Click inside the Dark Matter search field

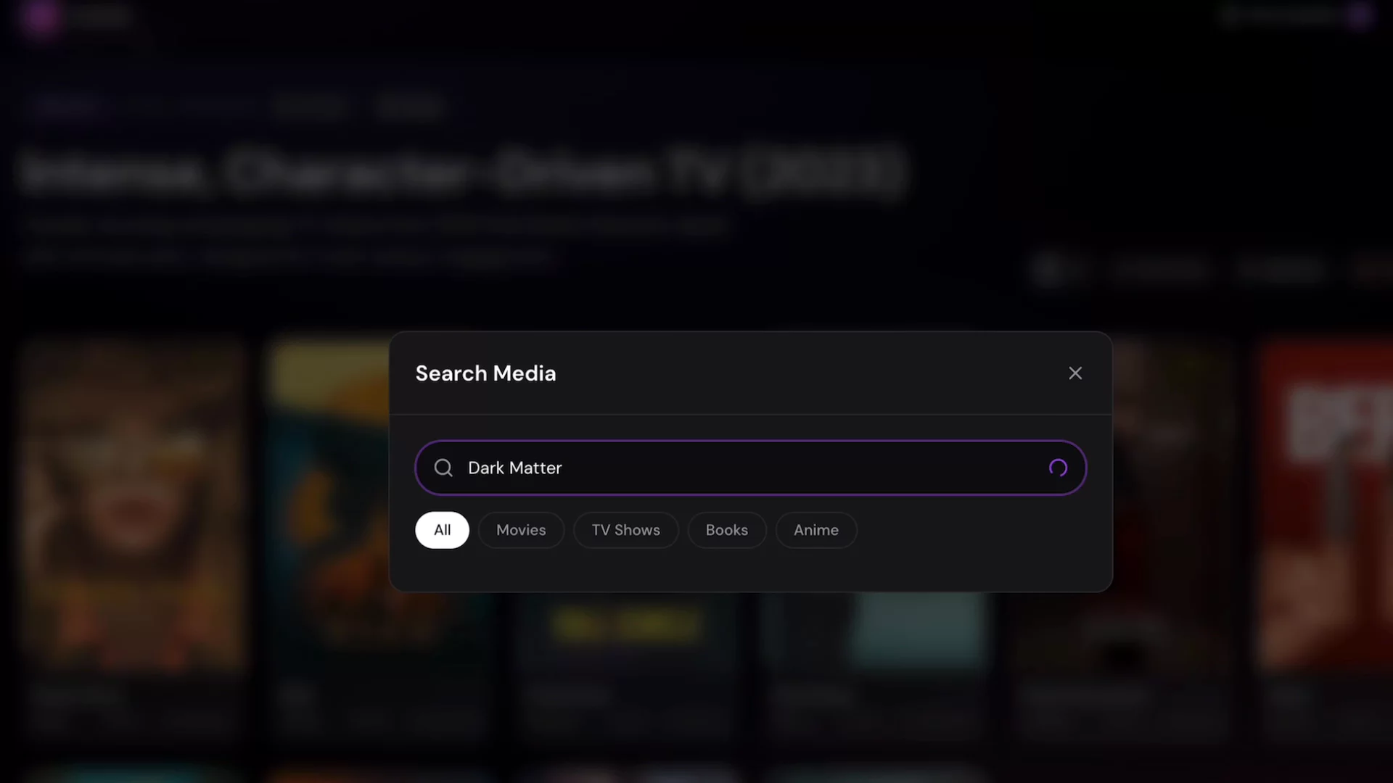point(726,468)
